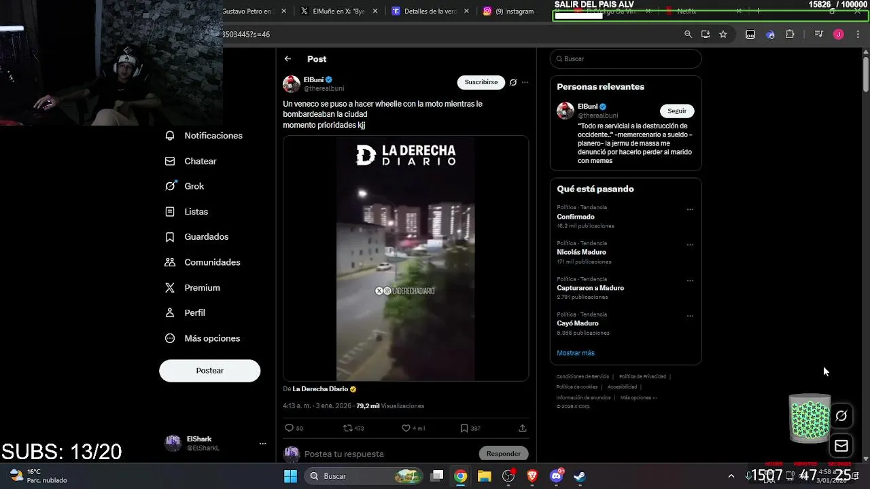The height and width of the screenshot is (489, 870).
Task: Open ElShark account switcher three-dot menu
Action: 262,443
